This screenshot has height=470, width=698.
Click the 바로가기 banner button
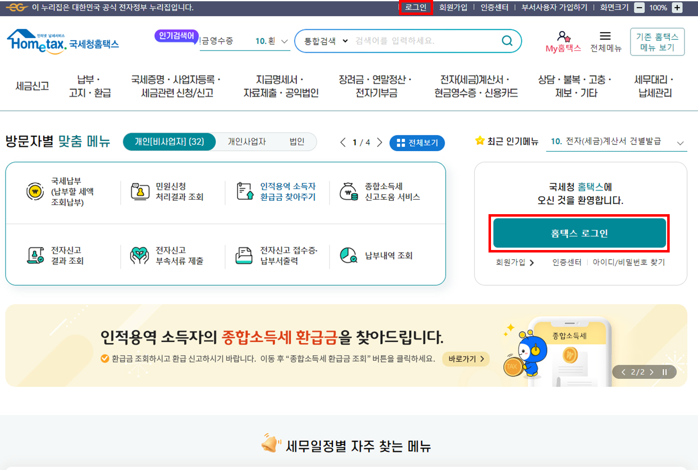click(466, 359)
